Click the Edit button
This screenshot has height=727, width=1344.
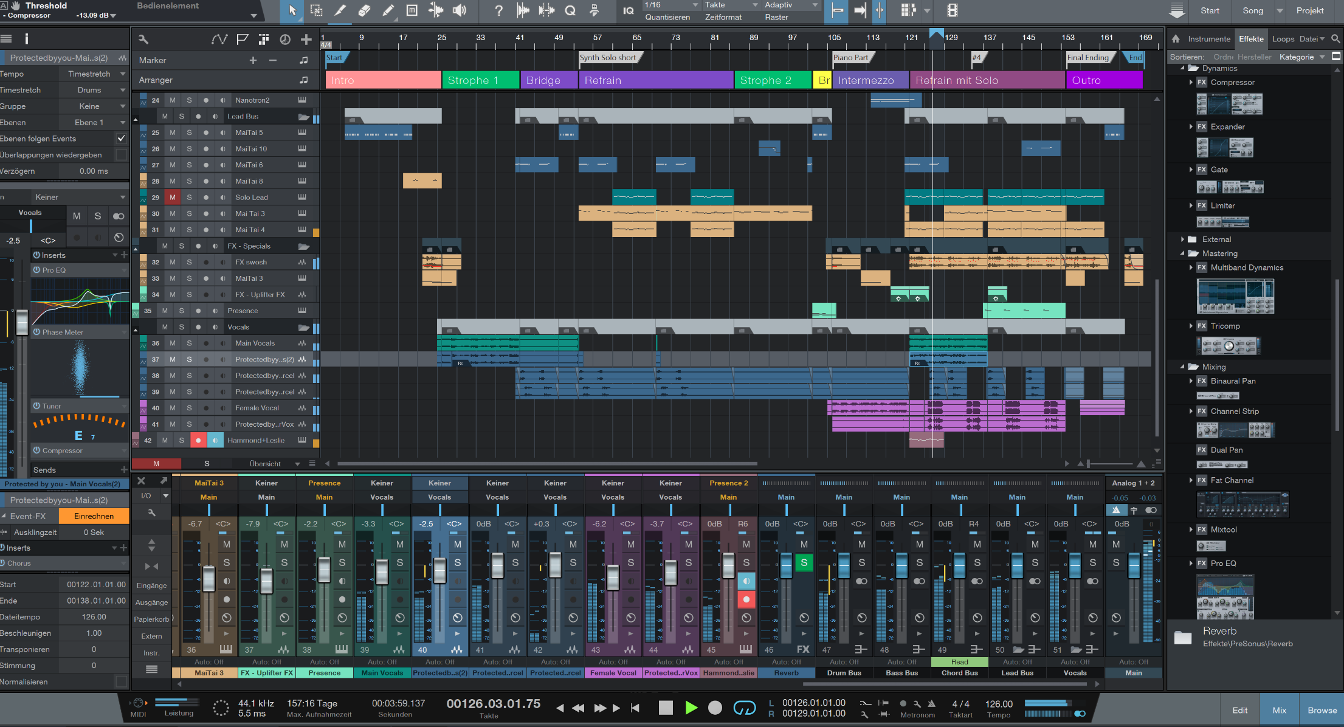point(1240,710)
